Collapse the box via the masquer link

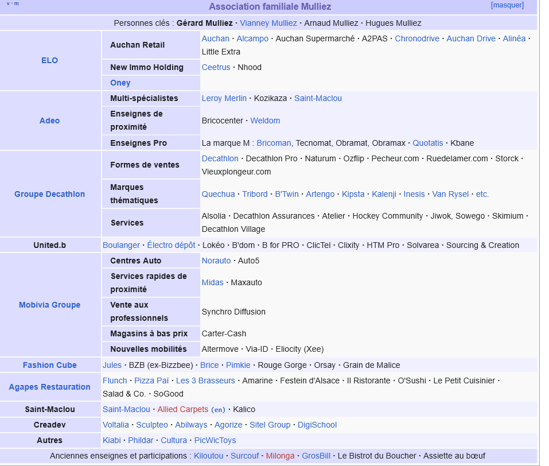(507, 5)
